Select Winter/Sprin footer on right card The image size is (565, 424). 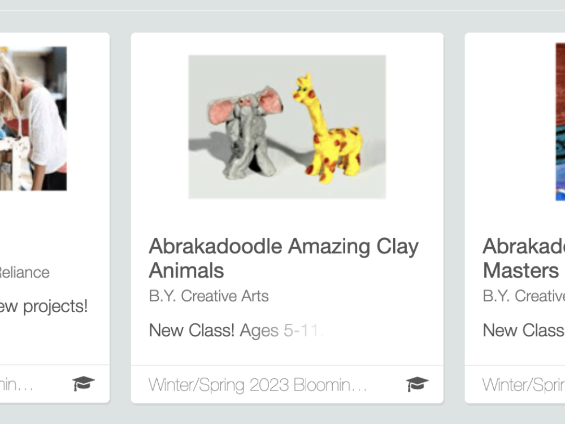click(x=524, y=384)
